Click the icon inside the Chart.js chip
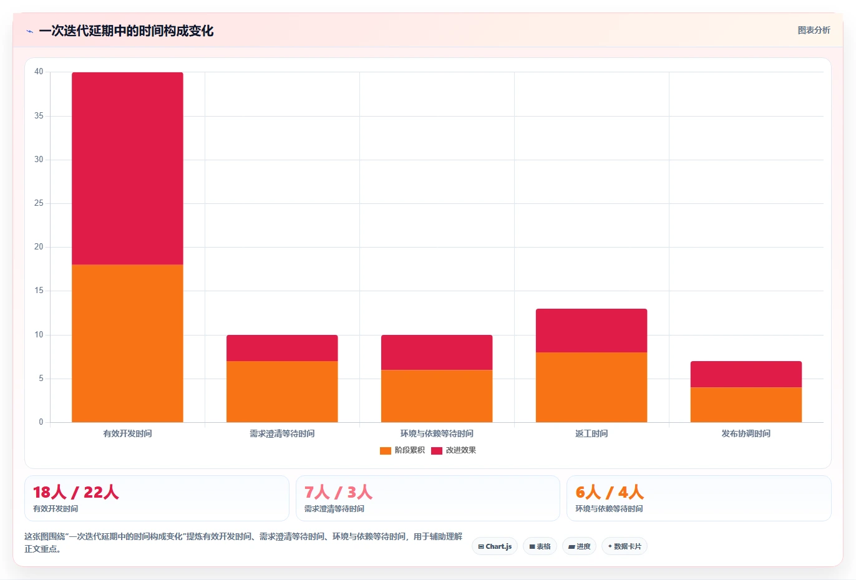The image size is (856, 580). point(481,546)
